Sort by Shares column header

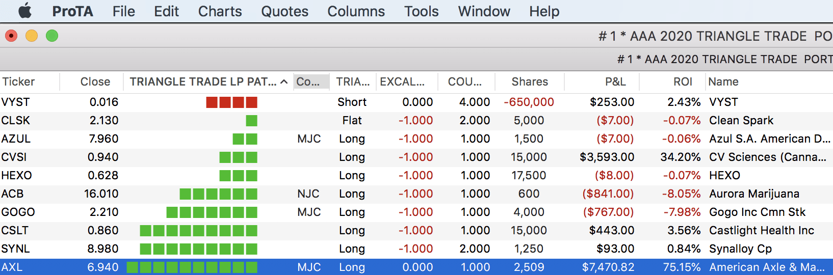tap(529, 81)
